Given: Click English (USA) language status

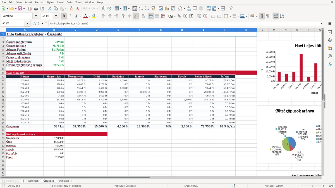Looking at the screenshot, I should click(191, 186).
